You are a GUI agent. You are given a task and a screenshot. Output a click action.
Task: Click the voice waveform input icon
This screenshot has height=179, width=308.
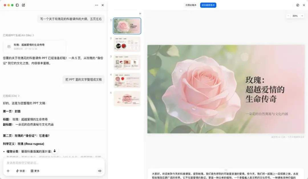coord(100,171)
